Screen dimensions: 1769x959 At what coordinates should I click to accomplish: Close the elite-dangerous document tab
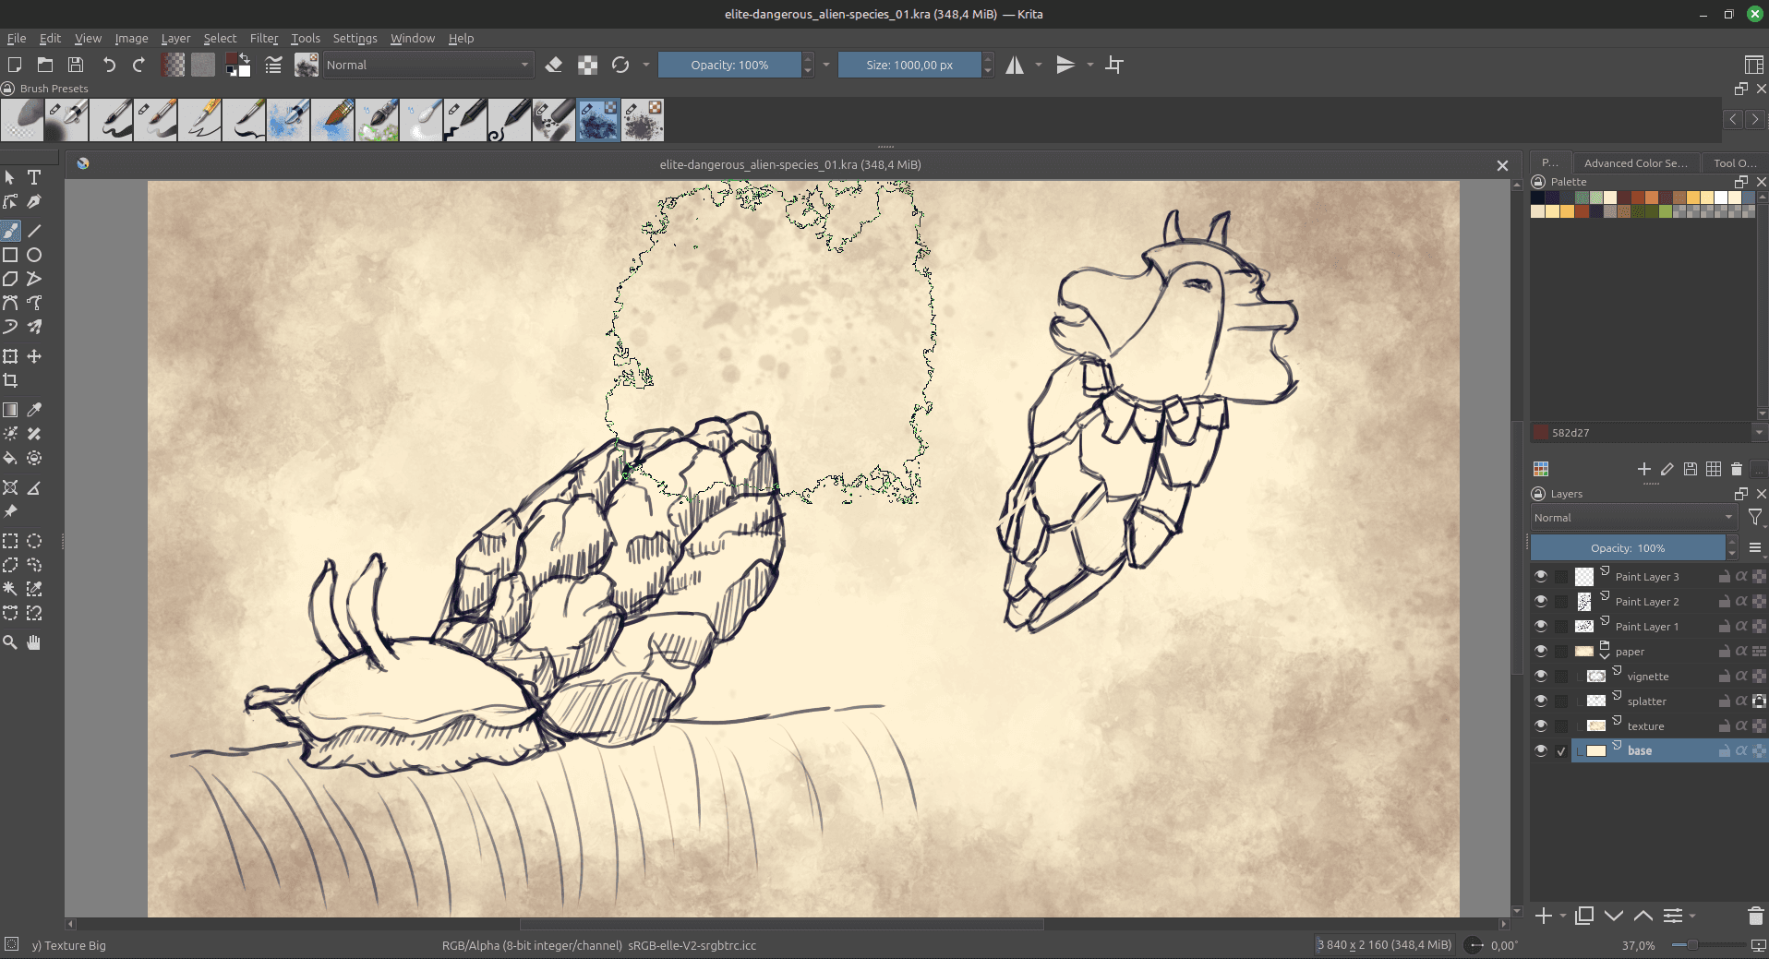(1502, 165)
